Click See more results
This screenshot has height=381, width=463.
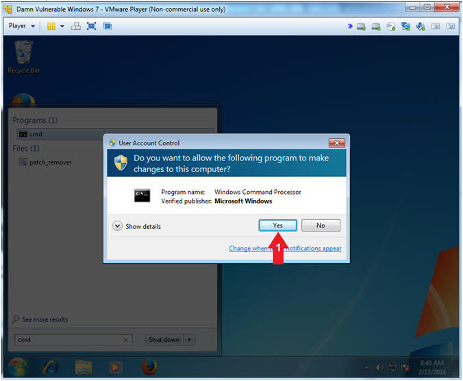click(x=40, y=319)
